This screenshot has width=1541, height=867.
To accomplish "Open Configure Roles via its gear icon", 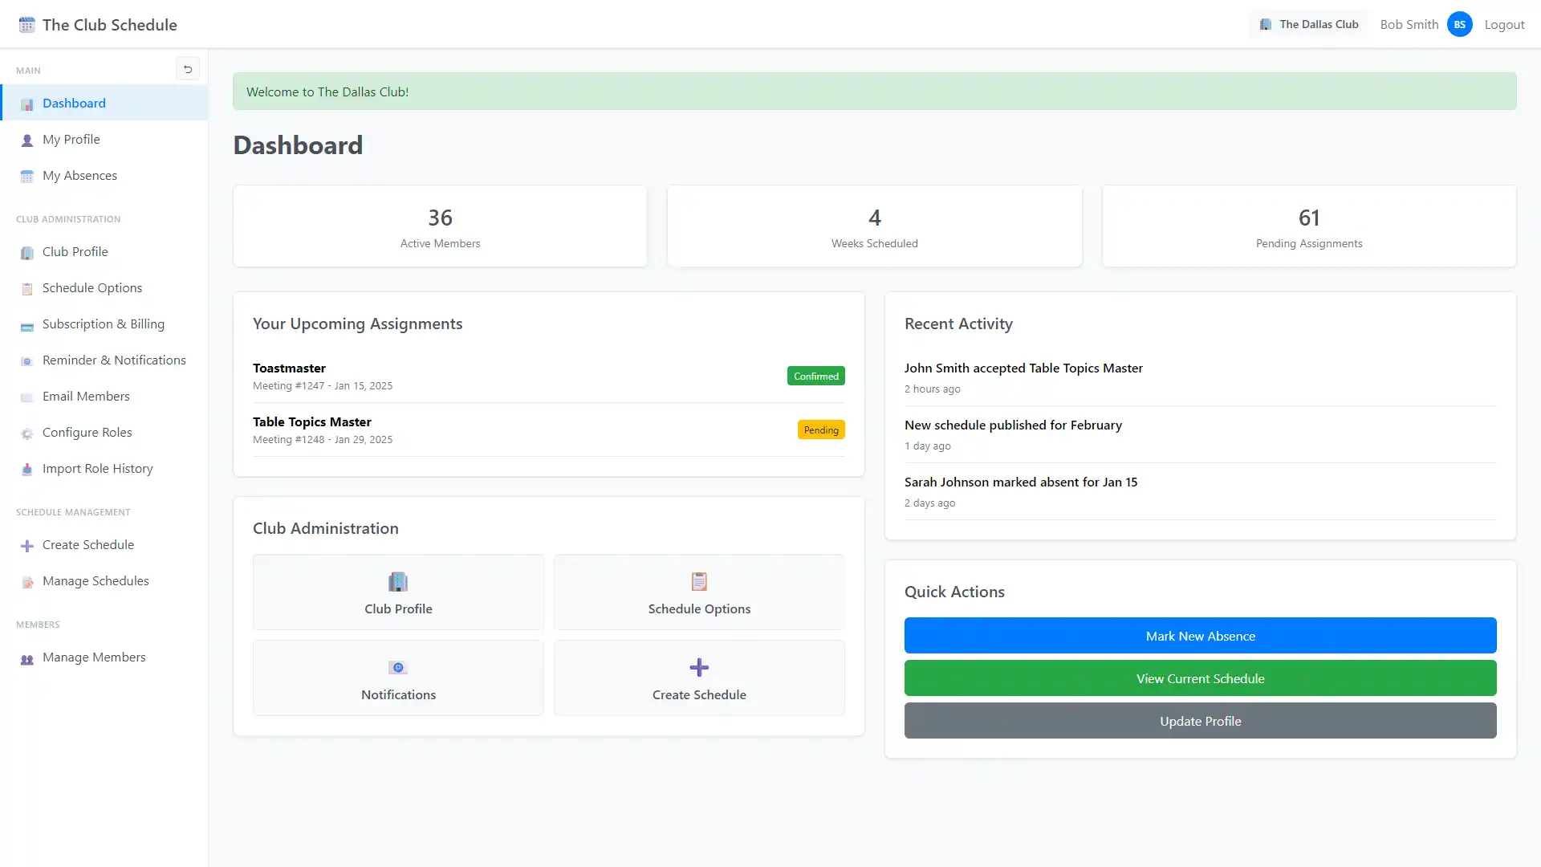I will click(26, 433).
